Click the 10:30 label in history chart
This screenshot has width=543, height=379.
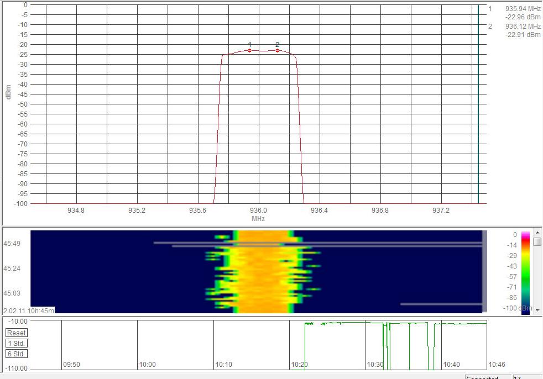375,365
